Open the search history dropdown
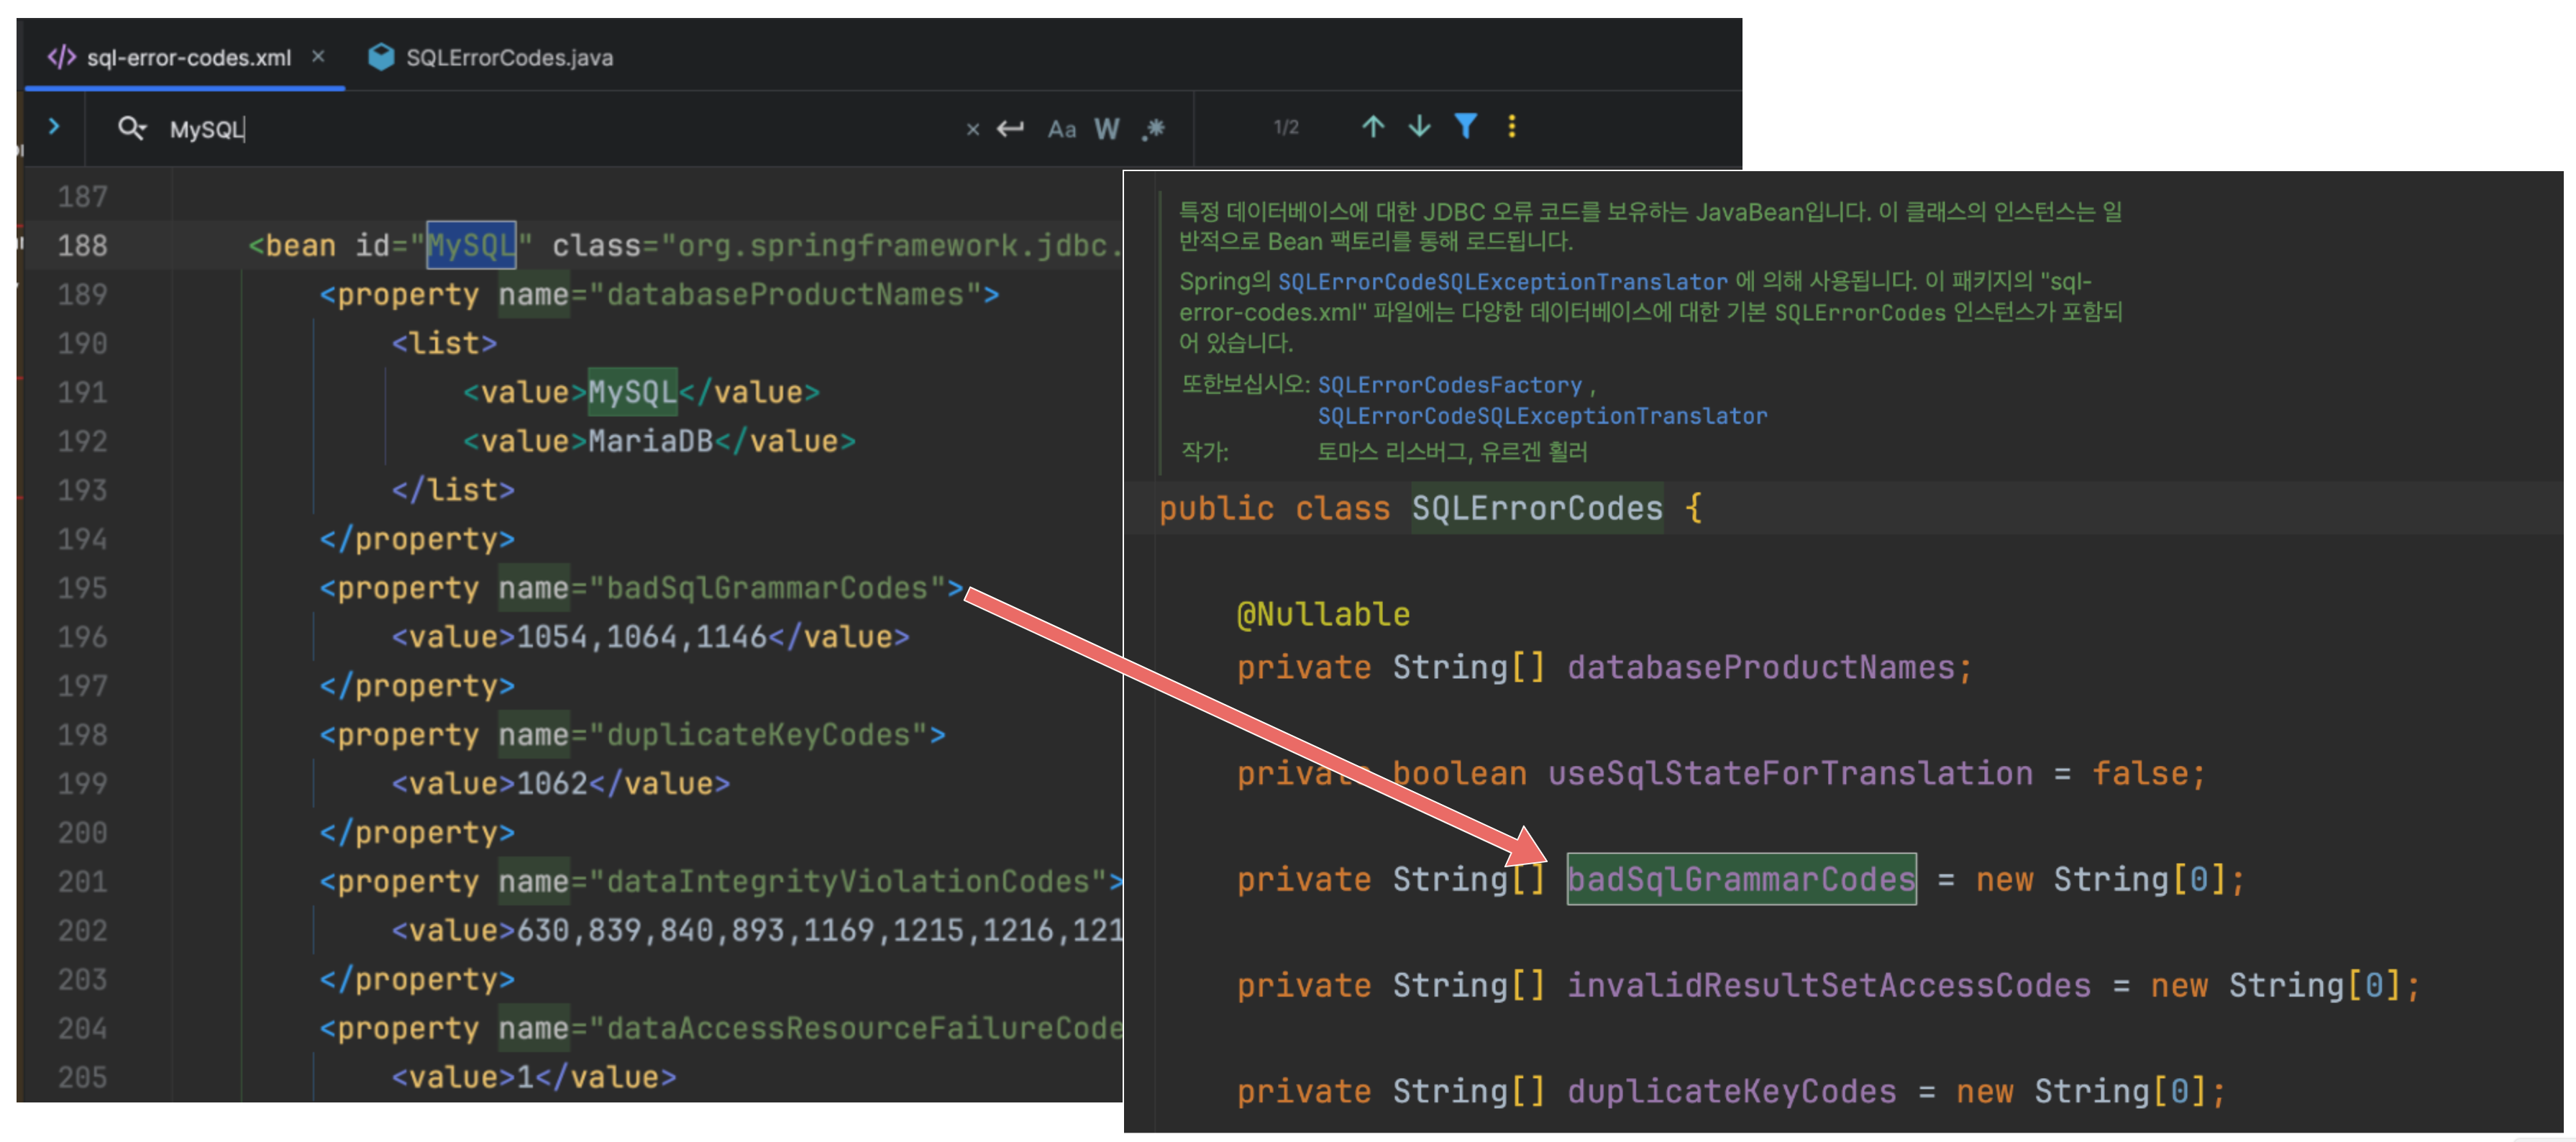 click(132, 128)
